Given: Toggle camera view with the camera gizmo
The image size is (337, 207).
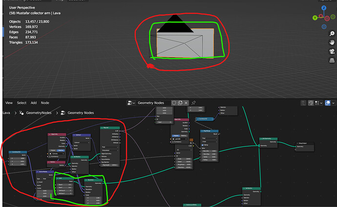Looking at the screenshot, I should coord(332,51).
